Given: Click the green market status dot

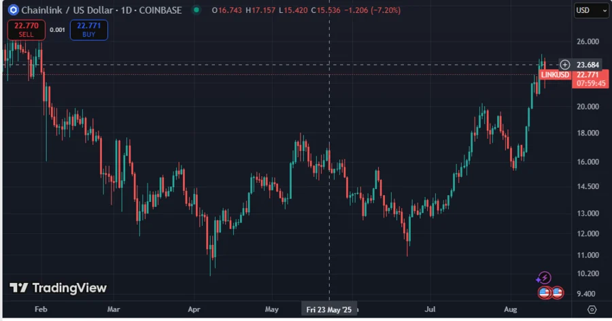Looking at the screenshot, I should click(x=197, y=10).
